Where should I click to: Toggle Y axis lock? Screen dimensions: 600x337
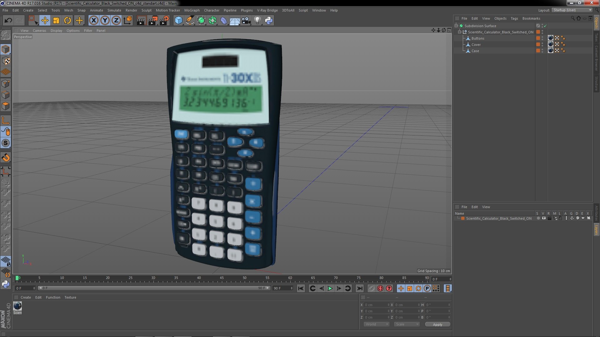click(105, 21)
